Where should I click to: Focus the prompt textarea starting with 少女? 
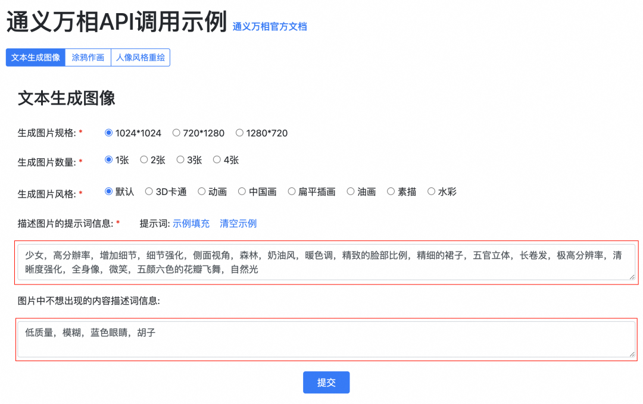pos(326,262)
